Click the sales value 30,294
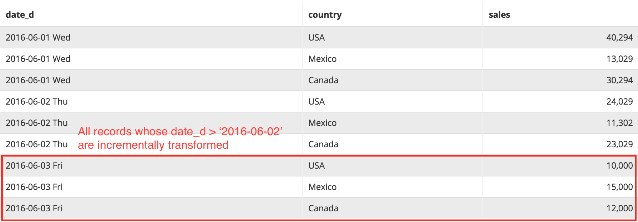 click(619, 80)
